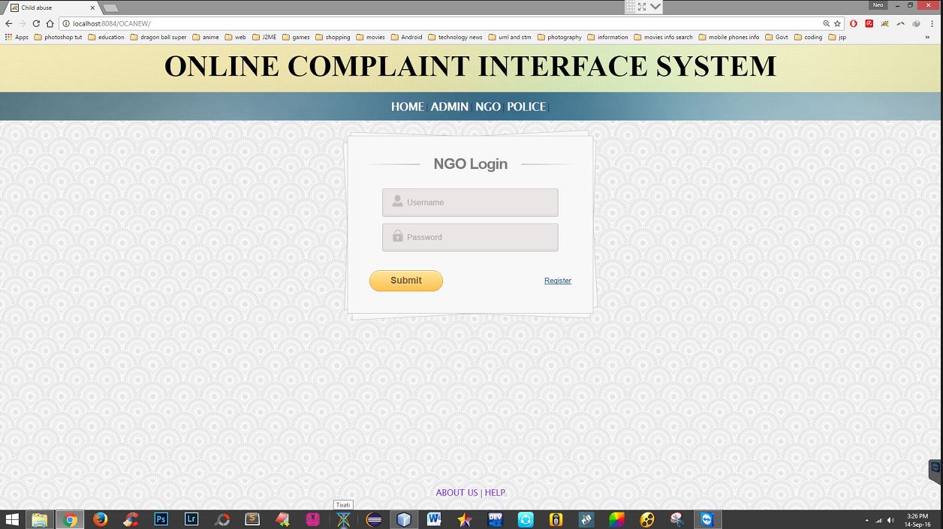This screenshot has width=943, height=529.
Task: Click the 'ONLINE COMPLAINT INTERFACE SYSTEM' heading
Action: 470,66
